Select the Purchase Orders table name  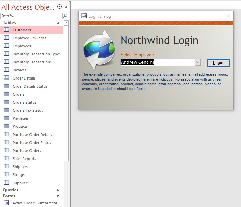coord(27,151)
